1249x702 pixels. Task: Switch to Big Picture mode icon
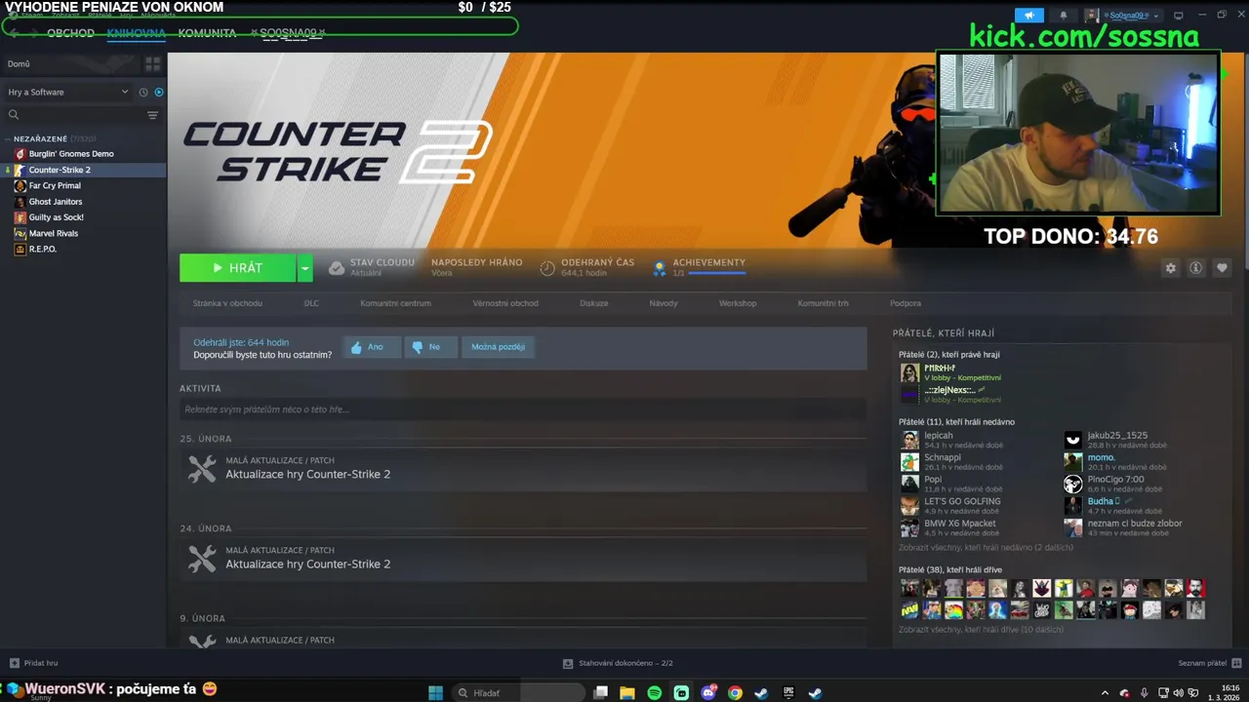pyautogui.click(x=1178, y=16)
